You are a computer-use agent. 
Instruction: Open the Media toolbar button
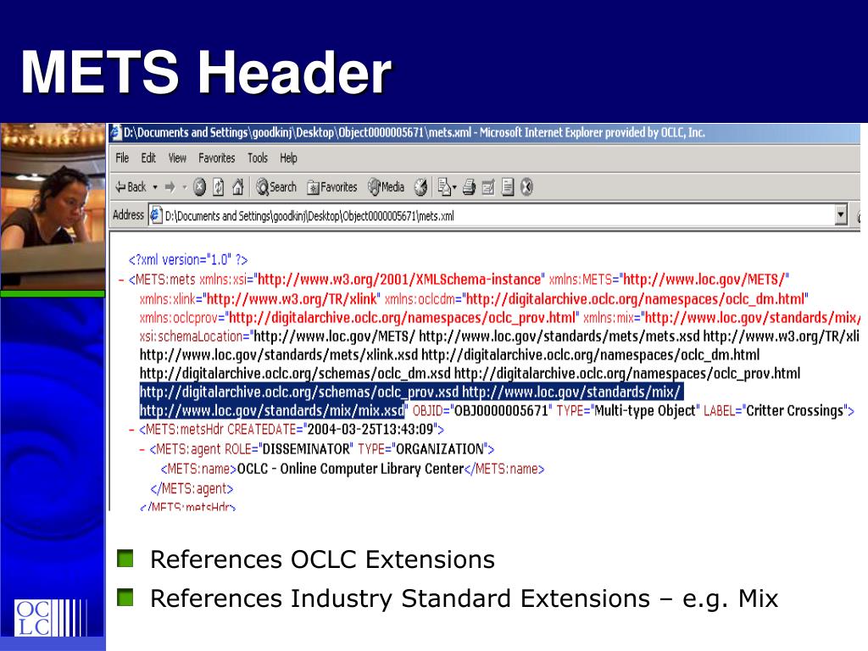(x=387, y=187)
